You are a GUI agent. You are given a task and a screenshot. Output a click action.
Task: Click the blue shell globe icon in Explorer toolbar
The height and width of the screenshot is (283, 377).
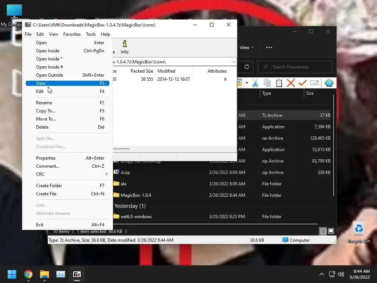(x=329, y=83)
